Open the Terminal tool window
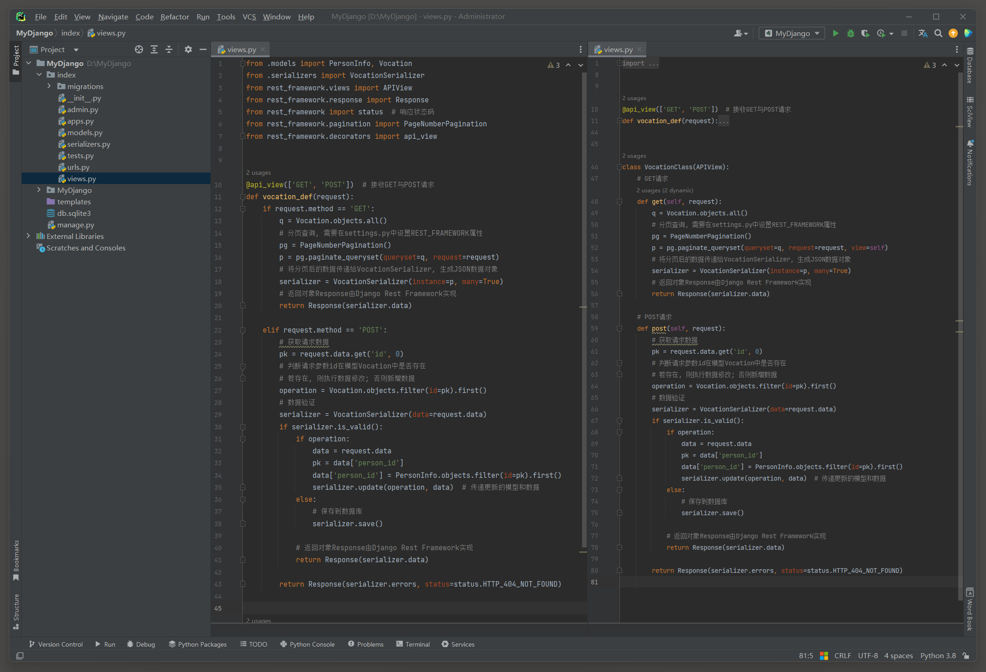 pos(413,644)
